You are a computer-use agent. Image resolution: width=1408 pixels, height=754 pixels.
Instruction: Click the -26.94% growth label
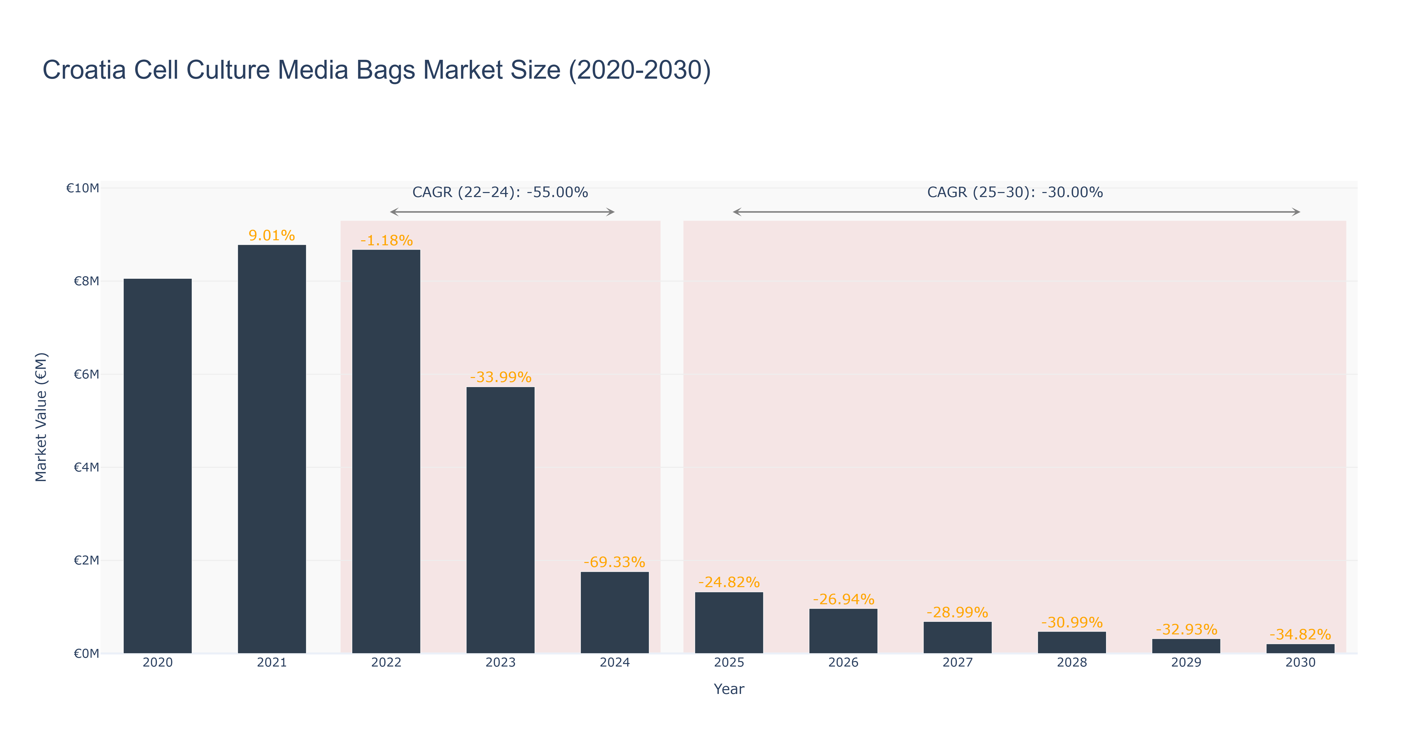click(x=843, y=599)
